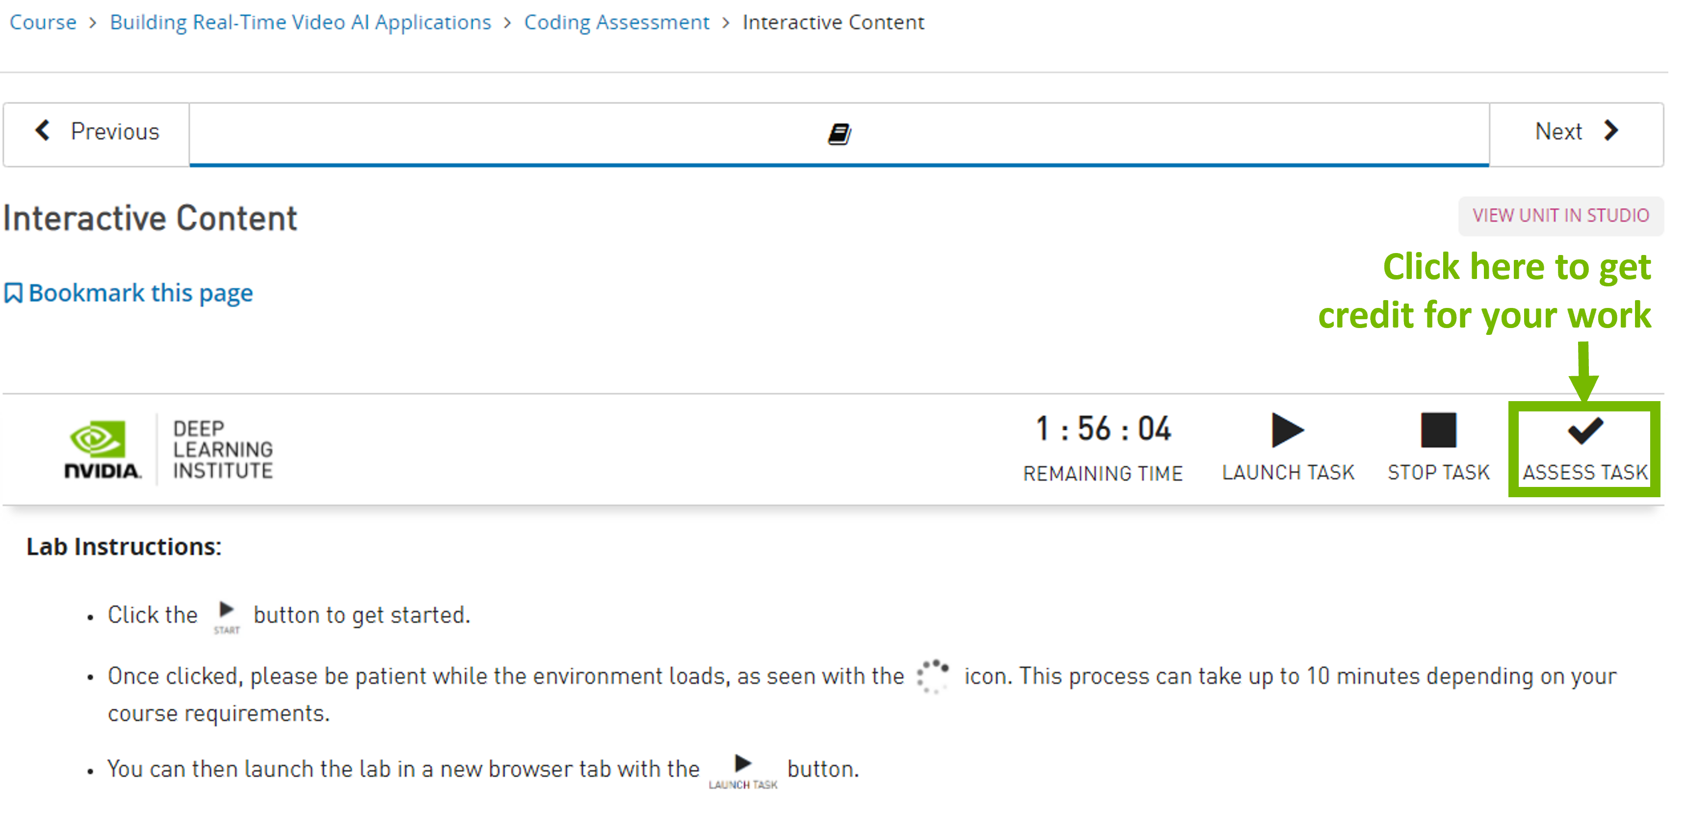The width and height of the screenshot is (1686, 814).
Task: Open the Coding Assessment breadcrumb link
Action: click(x=617, y=22)
